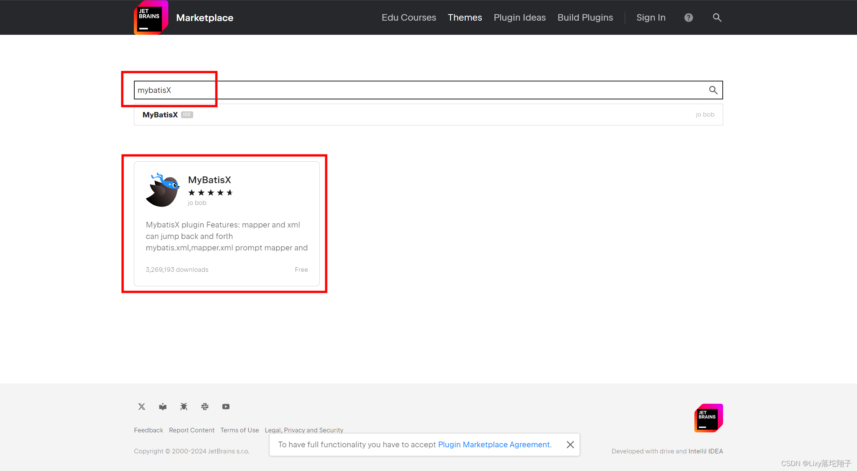Go to Edu Courses in navigation
This screenshot has width=857, height=471.
[x=409, y=18]
